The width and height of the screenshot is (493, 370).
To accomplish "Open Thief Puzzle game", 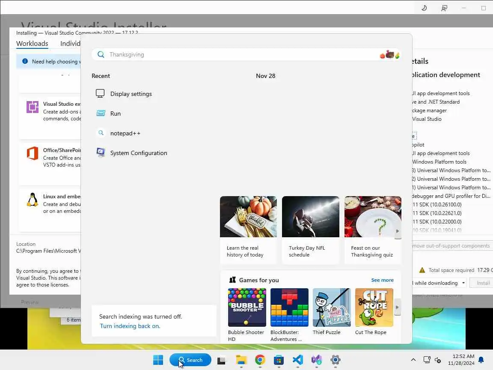I will 332,311.
